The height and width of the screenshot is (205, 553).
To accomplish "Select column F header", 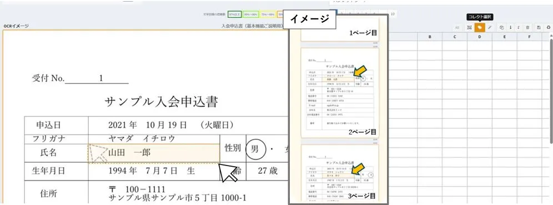I will click(x=529, y=36).
